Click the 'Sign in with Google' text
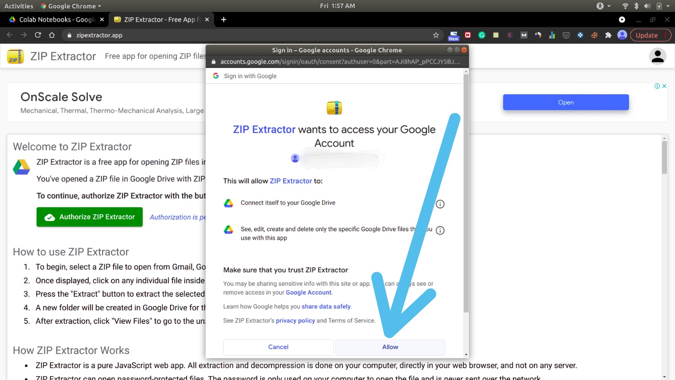The height and width of the screenshot is (380, 675). click(250, 76)
